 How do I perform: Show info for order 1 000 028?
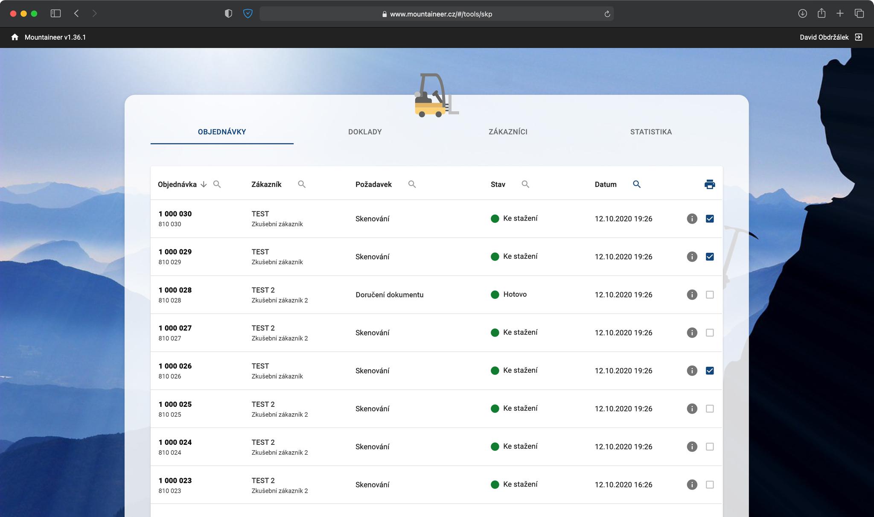(692, 295)
